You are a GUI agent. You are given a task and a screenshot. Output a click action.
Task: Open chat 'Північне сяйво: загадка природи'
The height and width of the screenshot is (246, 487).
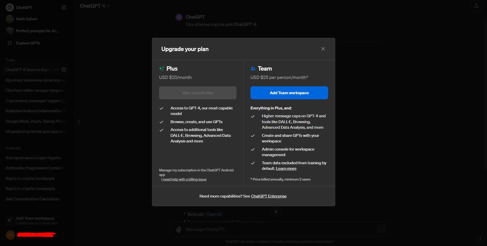click(36, 90)
